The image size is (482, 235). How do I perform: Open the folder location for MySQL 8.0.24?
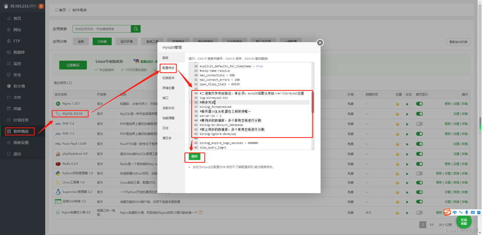(398, 114)
